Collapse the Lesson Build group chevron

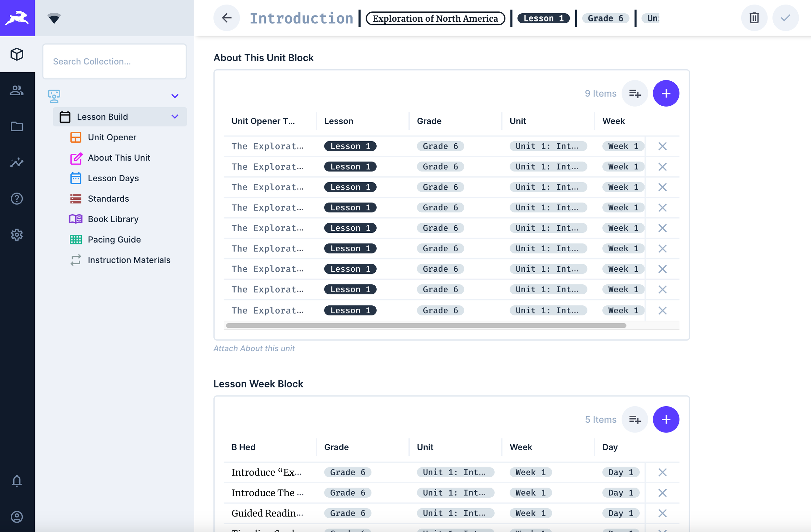point(175,117)
